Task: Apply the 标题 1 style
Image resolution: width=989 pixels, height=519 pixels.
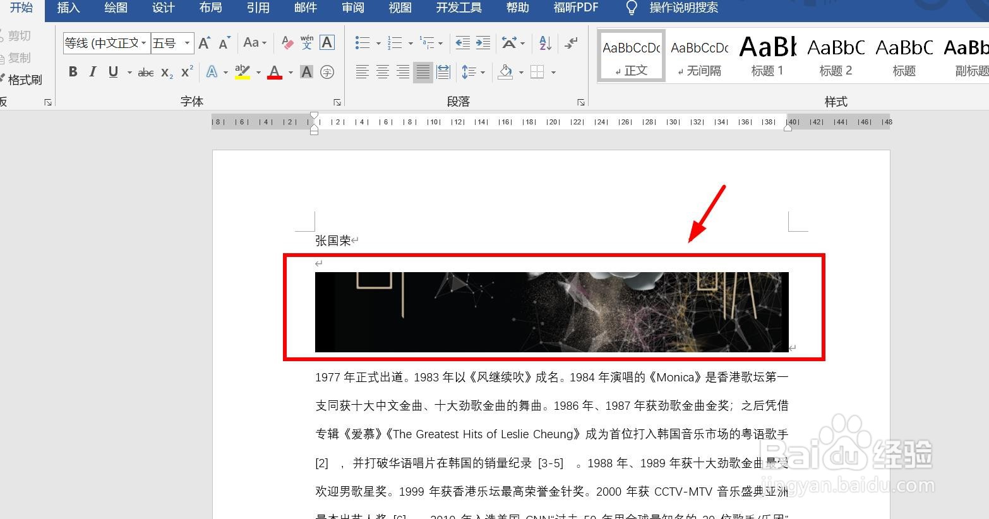Action: (x=767, y=55)
